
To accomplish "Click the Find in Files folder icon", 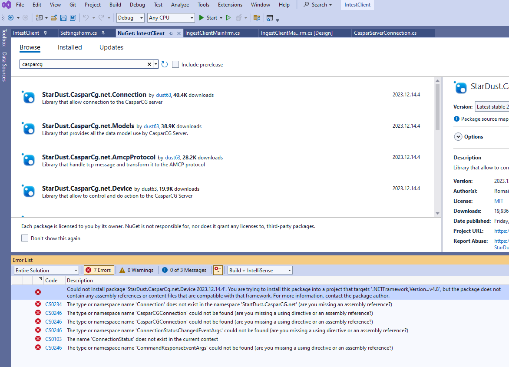I will [257, 18].
